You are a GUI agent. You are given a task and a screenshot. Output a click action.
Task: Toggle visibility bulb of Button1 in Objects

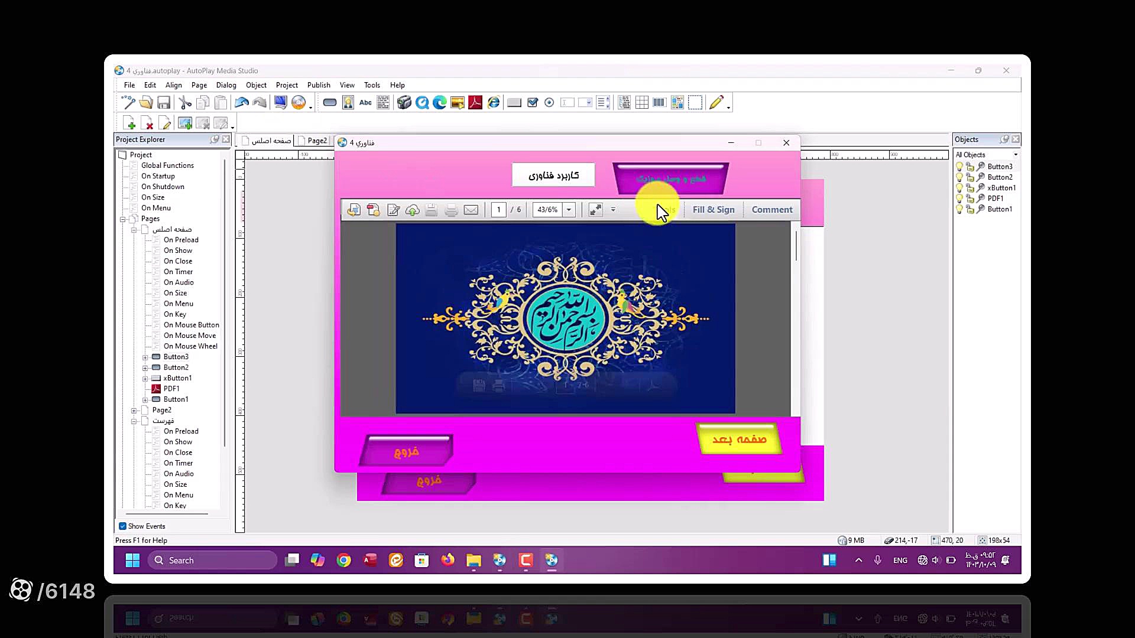point(959,209)
